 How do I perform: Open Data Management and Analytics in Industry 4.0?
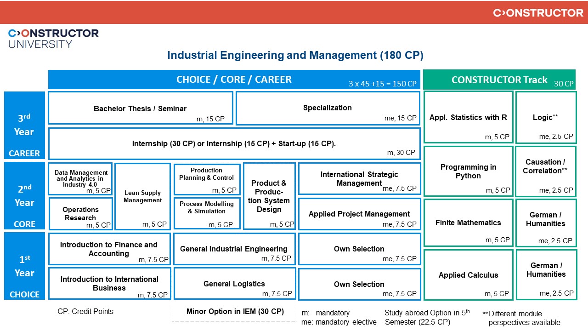click(80, 179)
